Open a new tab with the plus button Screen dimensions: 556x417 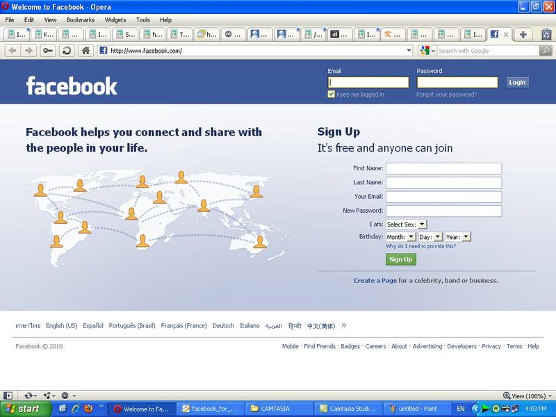523,34
